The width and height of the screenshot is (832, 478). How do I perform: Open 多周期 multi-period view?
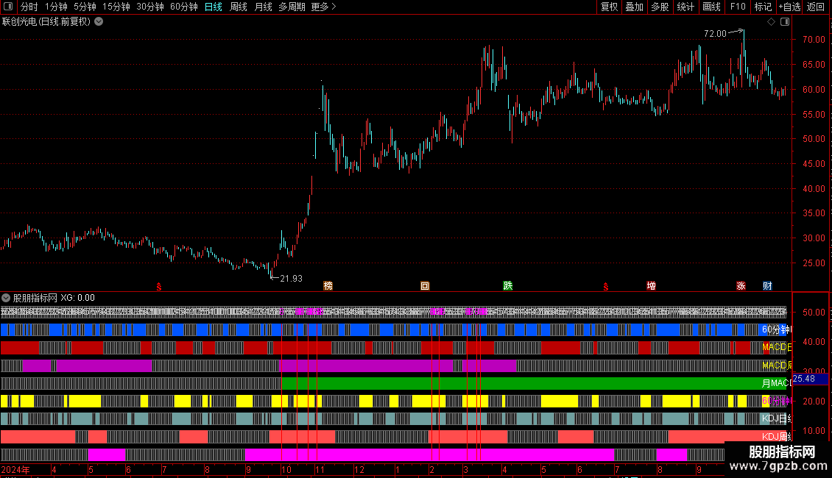292,7
